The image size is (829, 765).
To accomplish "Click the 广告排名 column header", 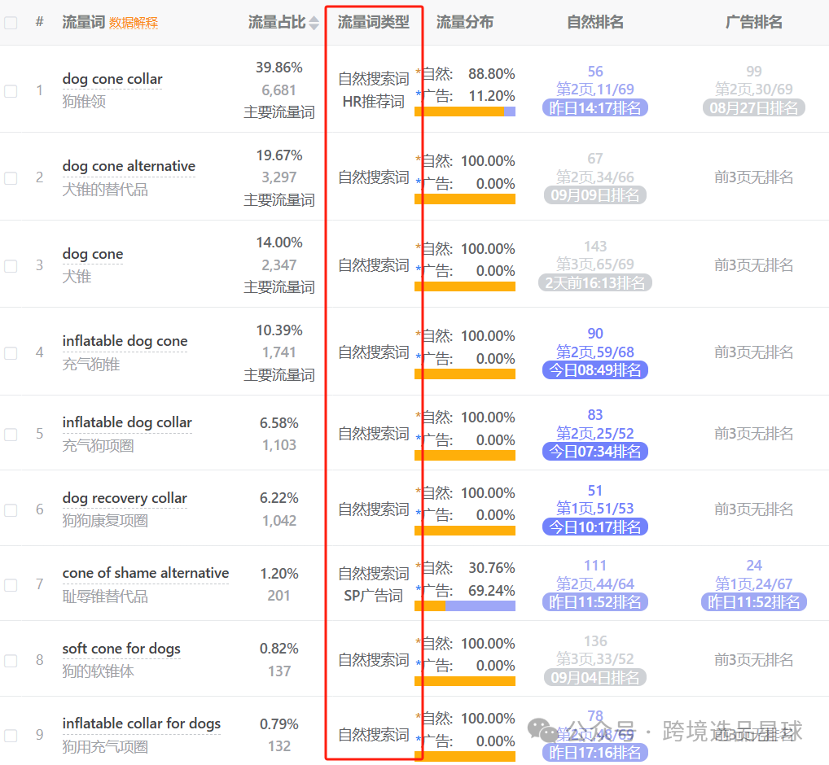I will point(754,22).
